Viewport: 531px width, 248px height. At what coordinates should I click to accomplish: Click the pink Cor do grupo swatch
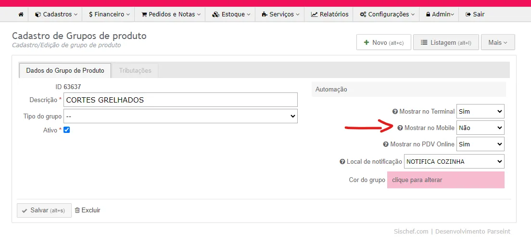pos(446,180)
